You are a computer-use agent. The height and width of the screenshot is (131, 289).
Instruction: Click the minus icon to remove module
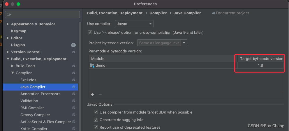pyautogui.click(x=100, y=95)
